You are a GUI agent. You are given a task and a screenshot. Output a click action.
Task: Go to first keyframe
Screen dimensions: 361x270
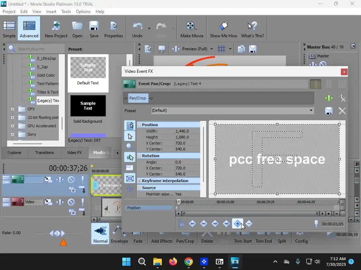192,223
